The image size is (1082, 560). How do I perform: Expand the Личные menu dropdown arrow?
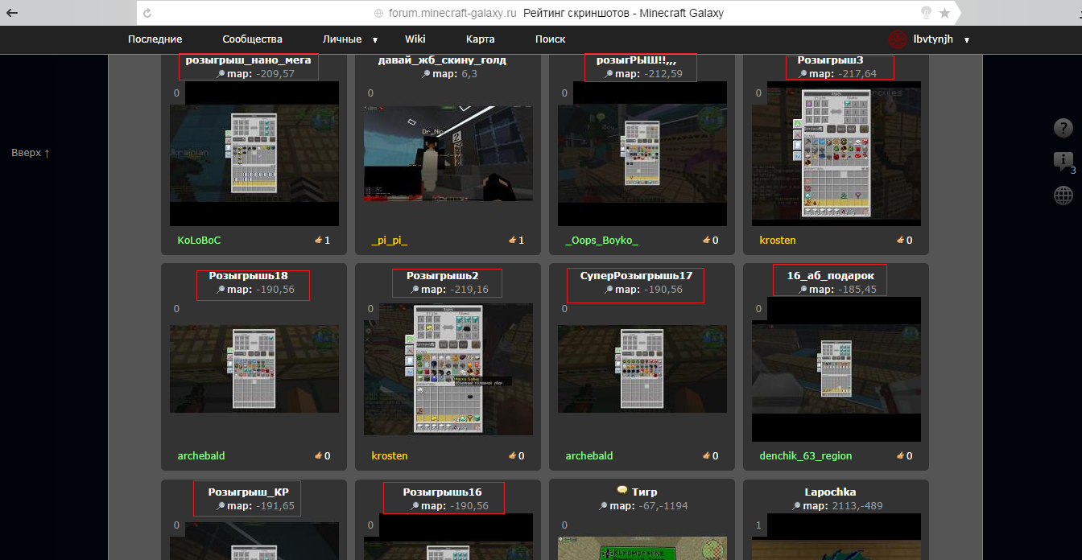(374, 39)
